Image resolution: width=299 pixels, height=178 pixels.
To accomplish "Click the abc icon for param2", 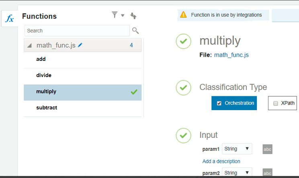I will (x=267, y=172).
